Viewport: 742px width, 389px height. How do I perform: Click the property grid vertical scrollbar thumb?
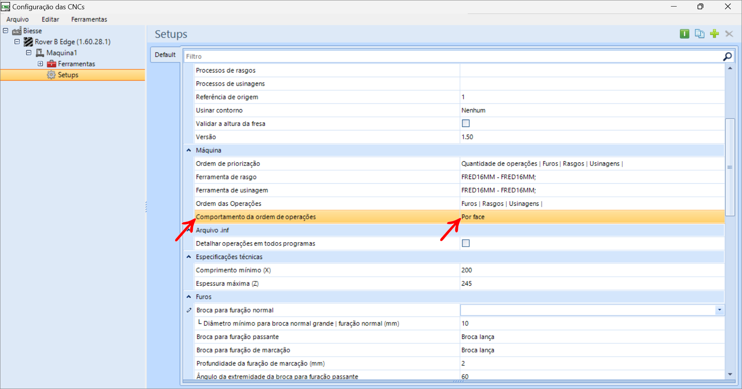tap(730, 167)
